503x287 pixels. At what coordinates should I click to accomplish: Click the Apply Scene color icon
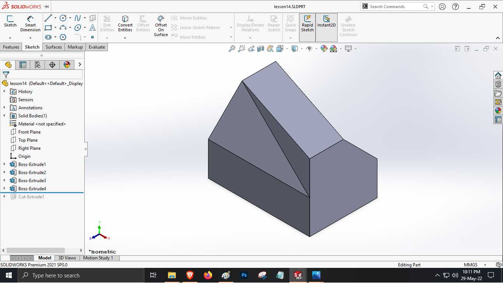pyautogui.click(x=334, y=49)
